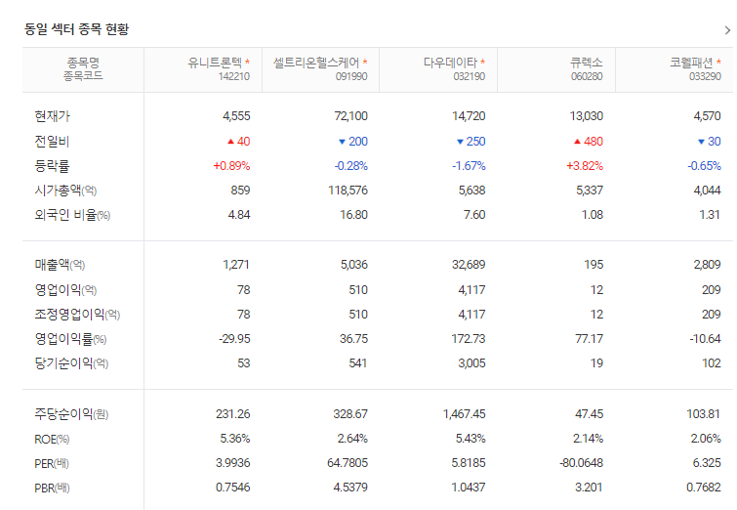The image size is (737, 510).
Task: Select the section title 동일 섹터 종목 현황
Action: coord(76,29)
